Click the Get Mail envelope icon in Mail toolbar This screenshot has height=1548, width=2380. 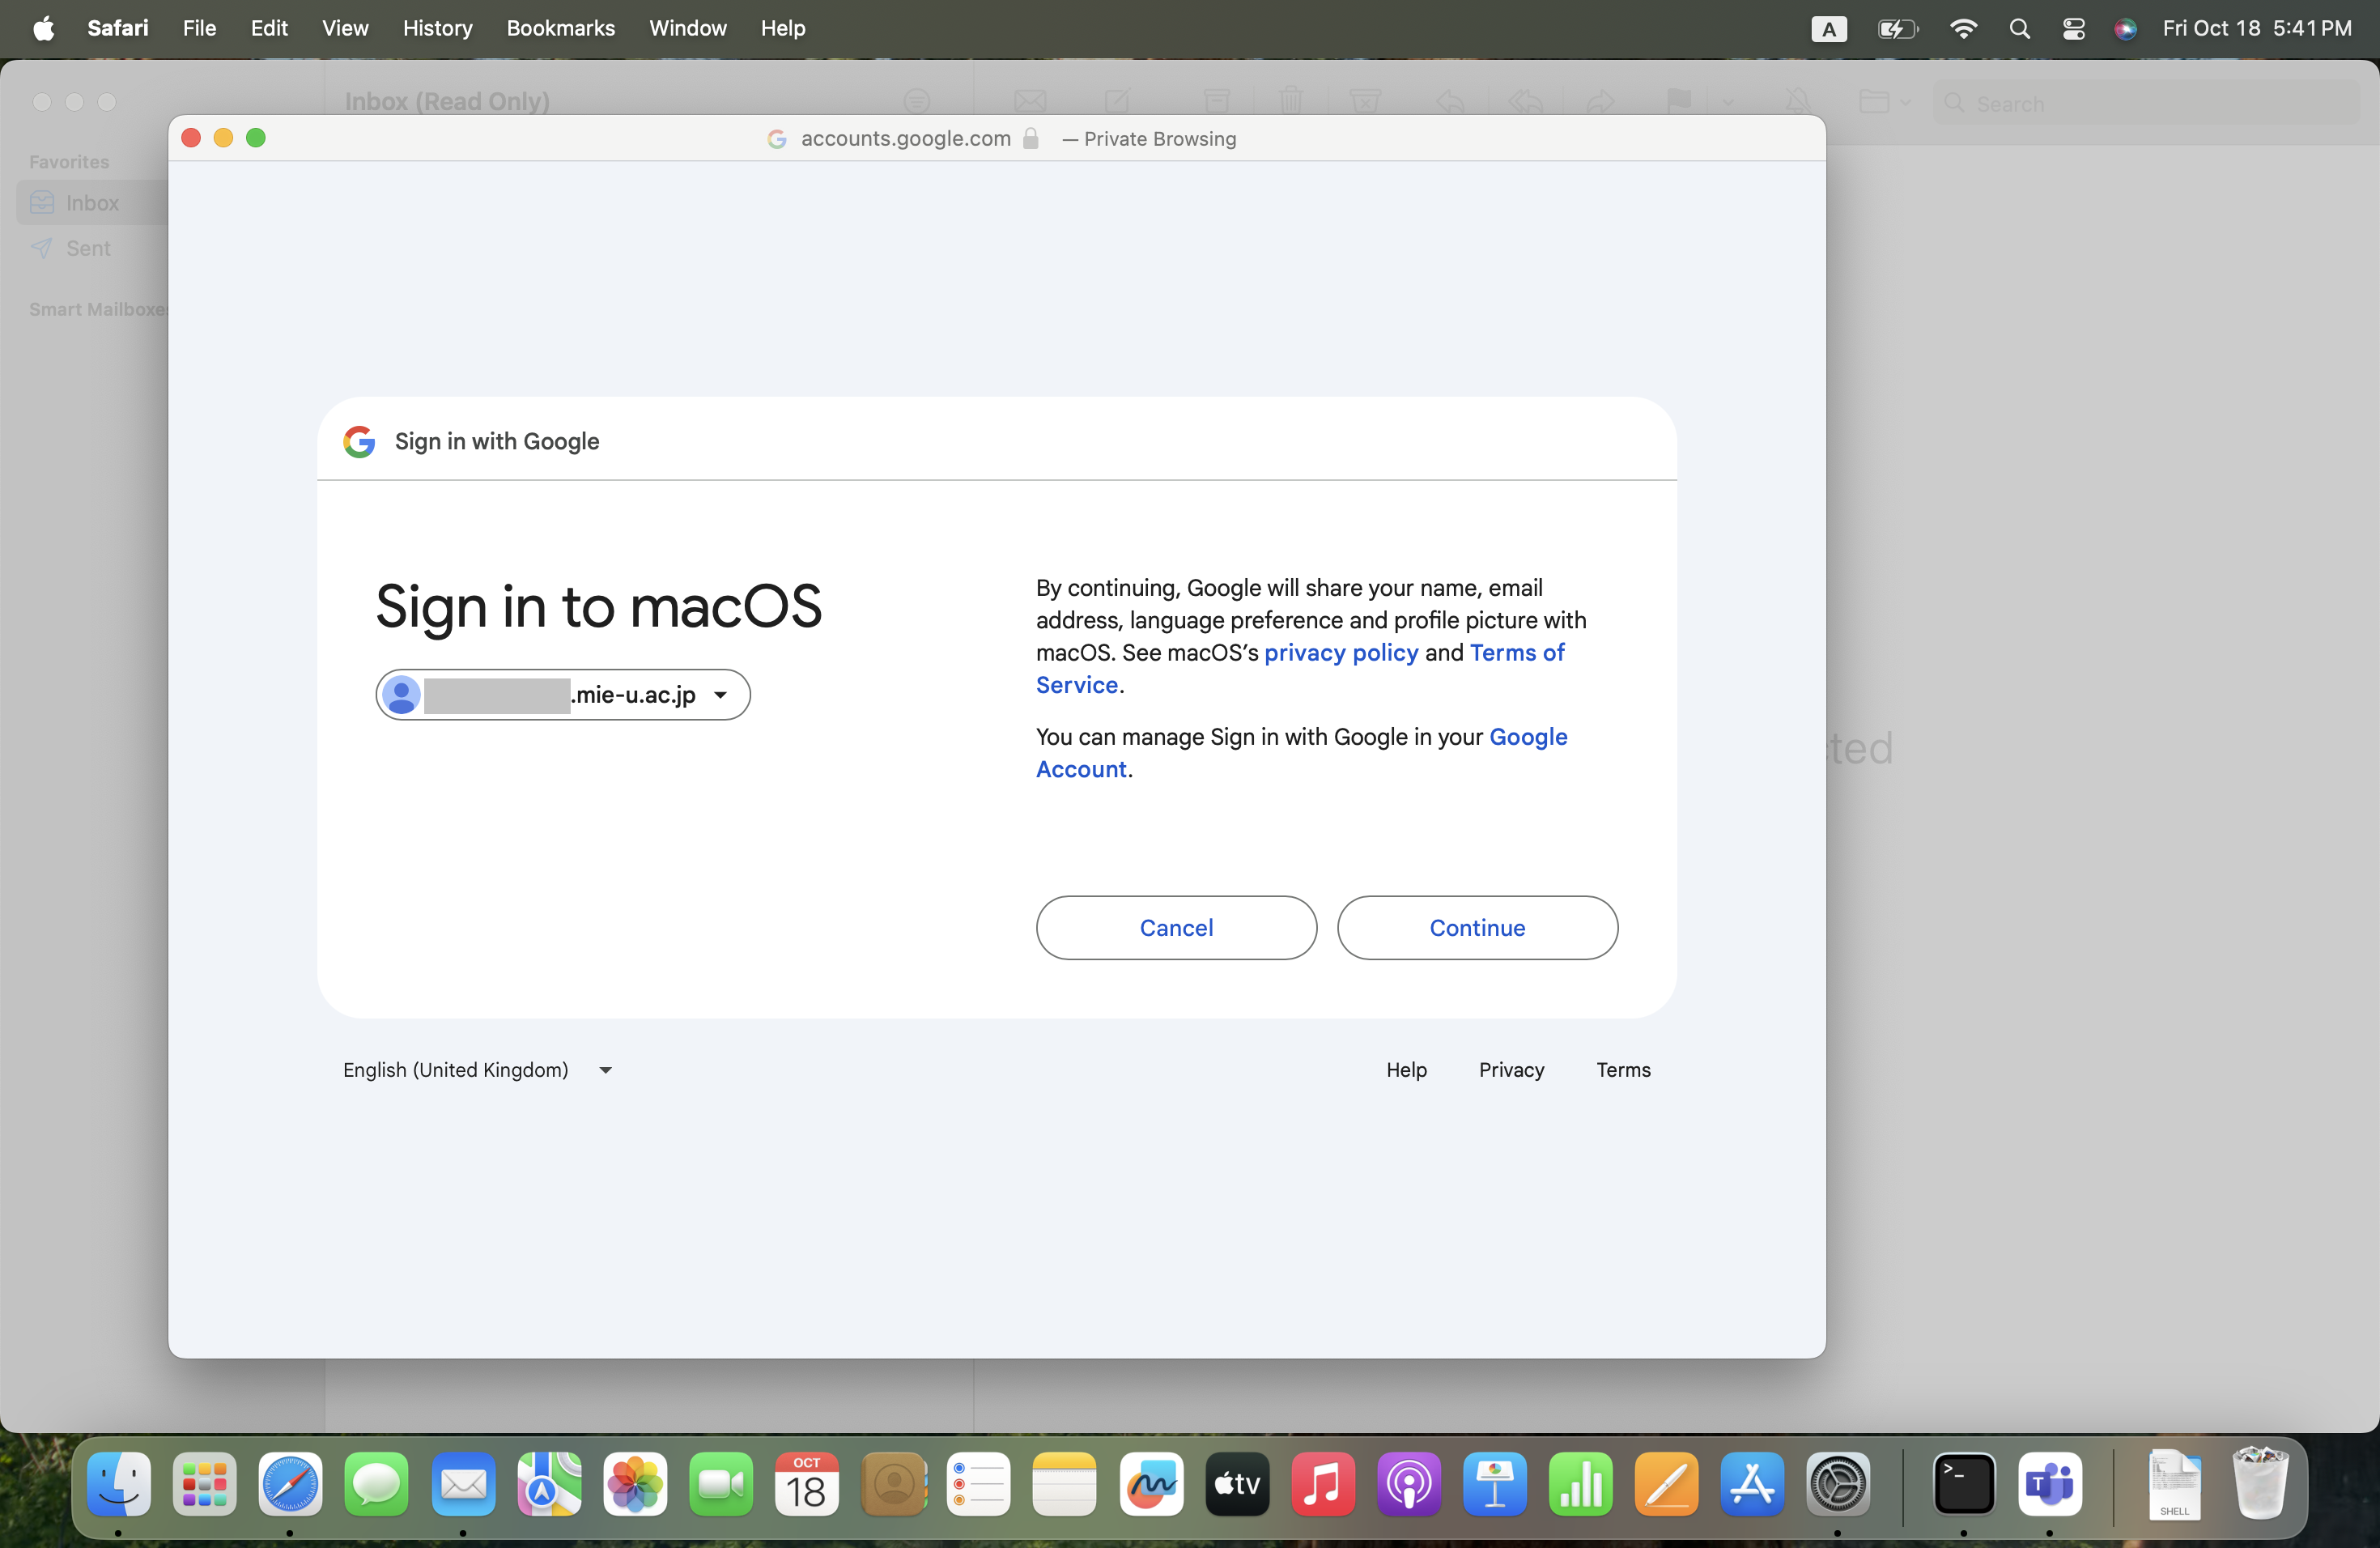1030,101
